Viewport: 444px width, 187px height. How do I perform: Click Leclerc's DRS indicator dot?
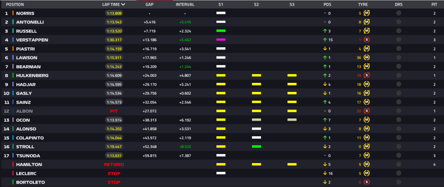(399, 174)
